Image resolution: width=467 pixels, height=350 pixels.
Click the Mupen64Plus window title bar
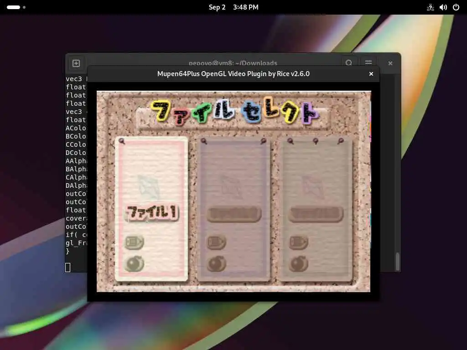233,74
